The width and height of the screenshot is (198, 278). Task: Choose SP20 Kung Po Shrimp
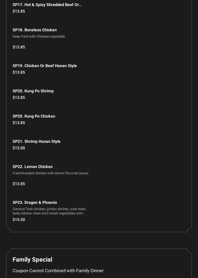33,91
